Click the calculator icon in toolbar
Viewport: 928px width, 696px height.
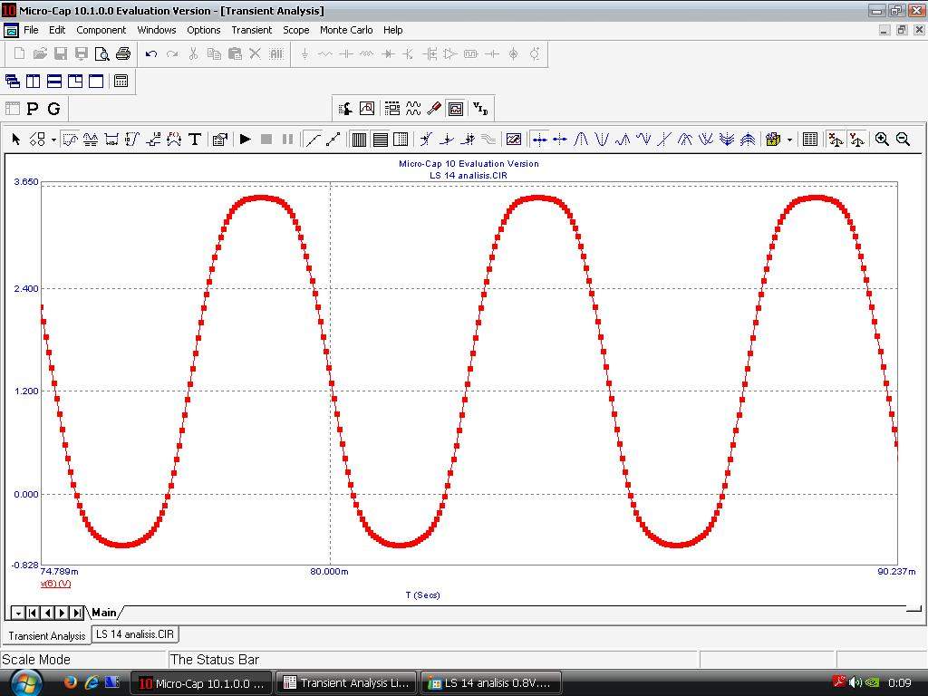(x=121, y=81)
